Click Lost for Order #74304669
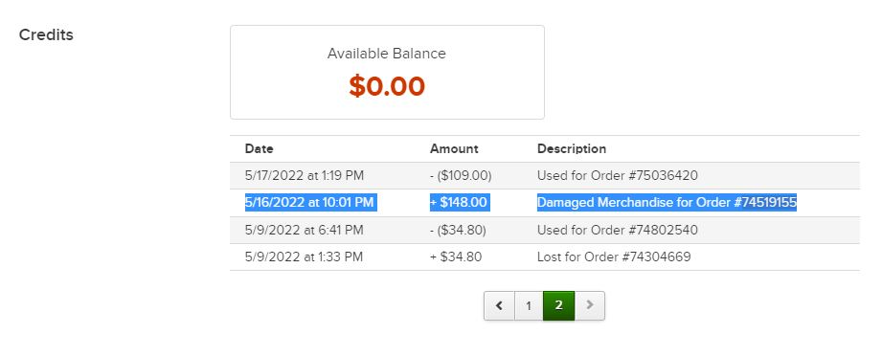 click(614, 257)
